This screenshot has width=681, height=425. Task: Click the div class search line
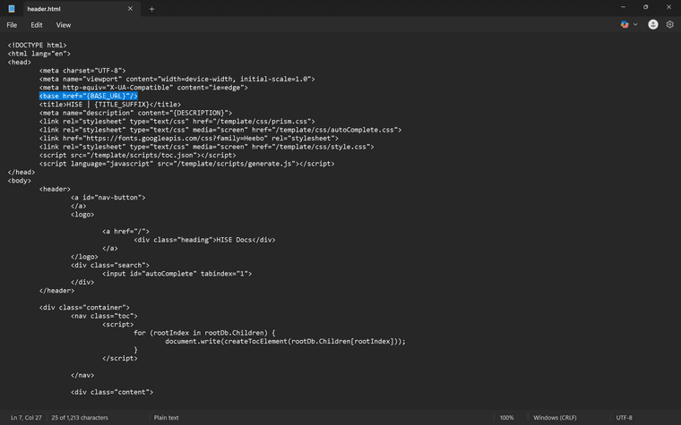110,265
